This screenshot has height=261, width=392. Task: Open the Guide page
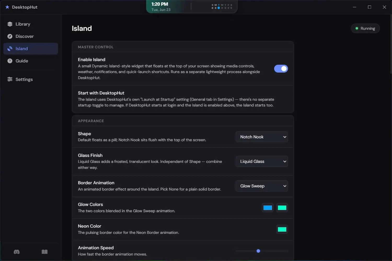pyautogui.click(x=31, y=61)
